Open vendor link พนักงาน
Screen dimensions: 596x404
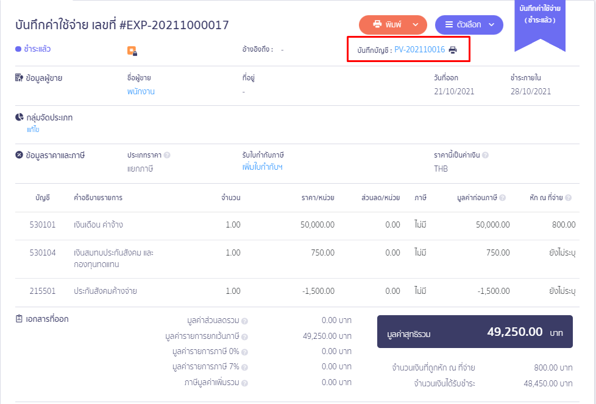(x=141, y=91)
